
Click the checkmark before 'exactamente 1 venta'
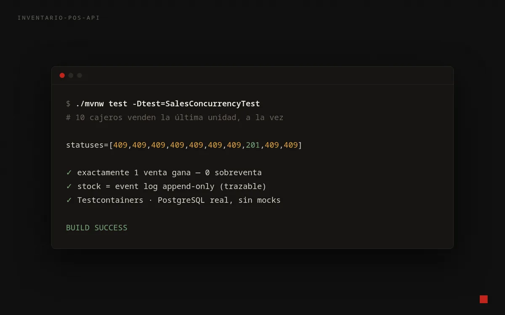[x=69, y=173]
